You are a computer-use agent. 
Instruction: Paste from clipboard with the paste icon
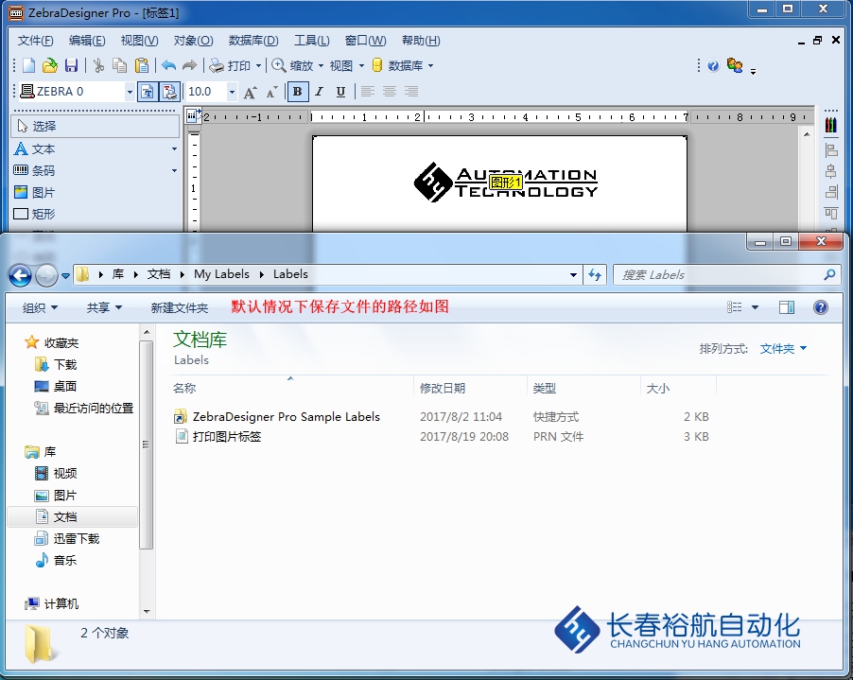click(142, 66)
